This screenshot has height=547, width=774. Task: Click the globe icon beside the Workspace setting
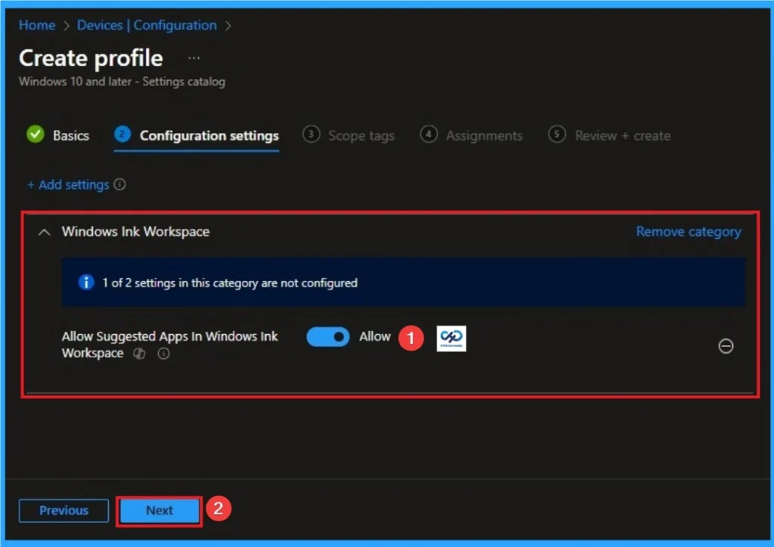pyautogui.click(x=139, y=354)
